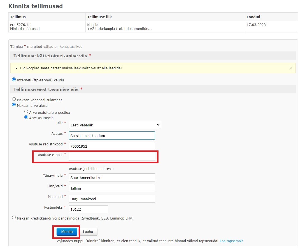The width and height of the screenshot is (303, 250).
Task: Select 'Maksan arve alusel' radio button
Action: pyautogui.click(x=14, y=105)
